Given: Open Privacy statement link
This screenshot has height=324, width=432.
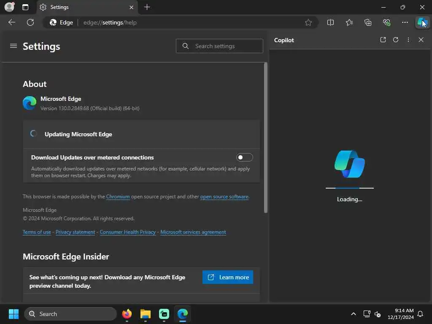Looking at the screenshot, I should click(x=75, y=232).
